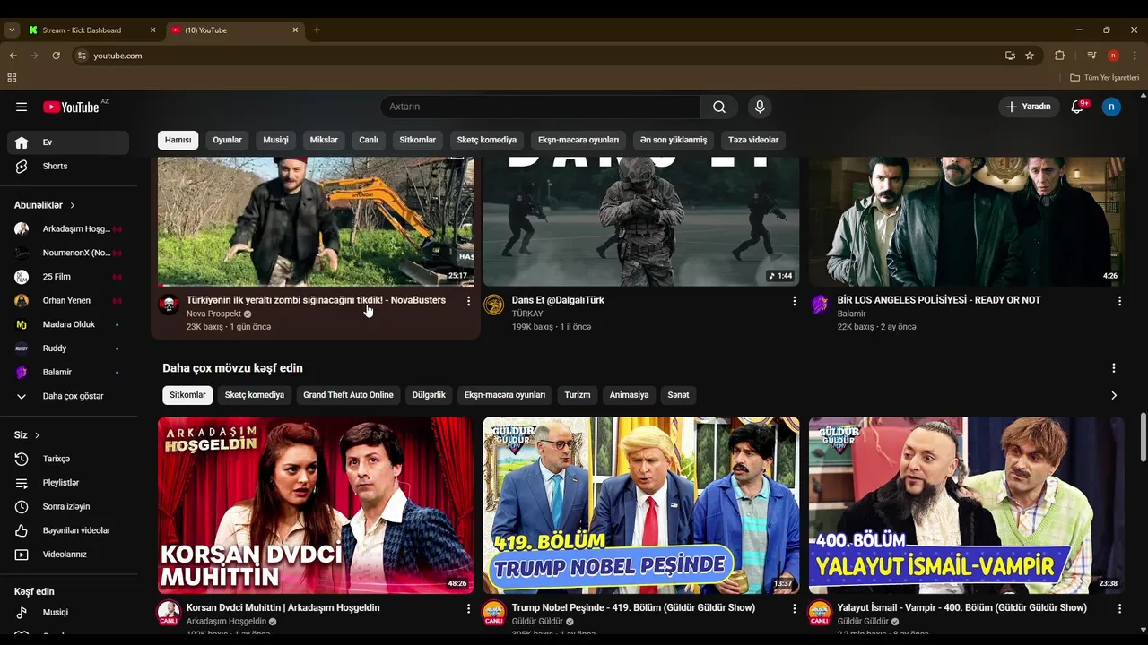Open the YouTube hamburger guide menu

click(x=22, y=107)
